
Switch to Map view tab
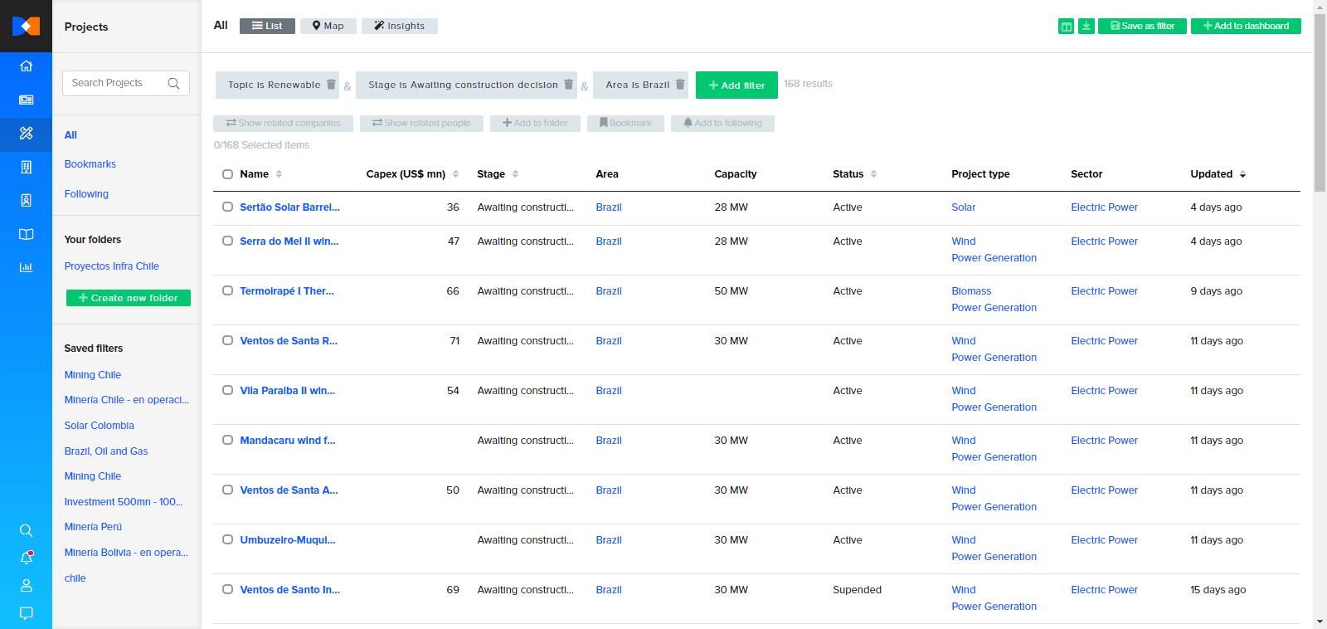tap(328, 26)
